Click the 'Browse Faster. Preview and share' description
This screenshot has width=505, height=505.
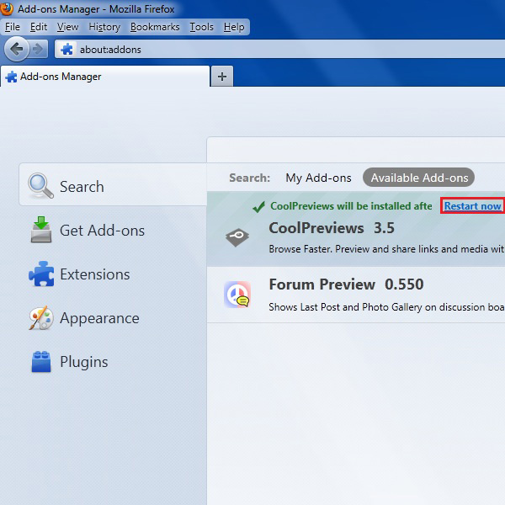tap(386, 249)
